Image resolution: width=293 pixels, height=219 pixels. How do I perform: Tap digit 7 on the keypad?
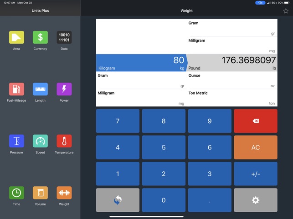(118, 121)
